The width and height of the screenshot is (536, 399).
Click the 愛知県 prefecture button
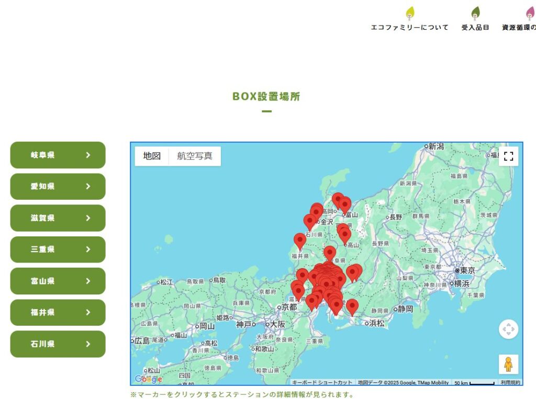[x=58, y=187]
